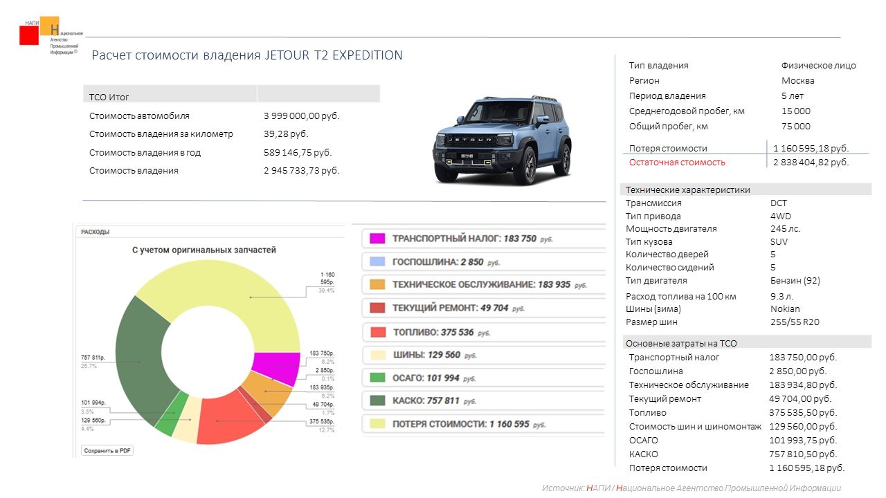The width and height of the screenshot is (886, 498).
Task: Click the winter tires value Nokian
Action: click(x=785, y=309)
